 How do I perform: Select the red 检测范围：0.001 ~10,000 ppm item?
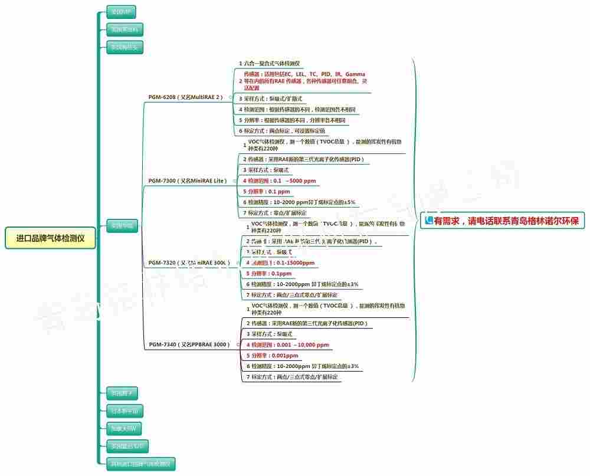(x=290, y=345)
